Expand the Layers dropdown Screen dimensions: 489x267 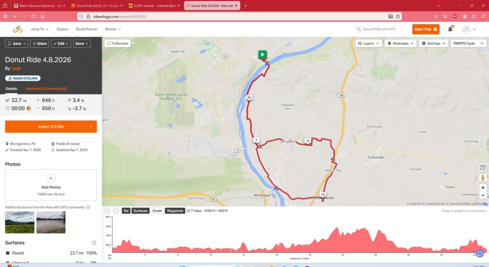(x=369, y=43)
